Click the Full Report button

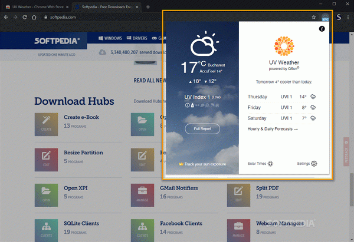click(202, 129)
